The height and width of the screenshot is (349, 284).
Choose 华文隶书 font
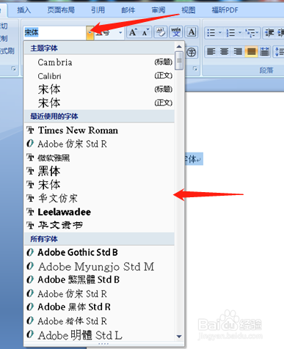[99, 225]
